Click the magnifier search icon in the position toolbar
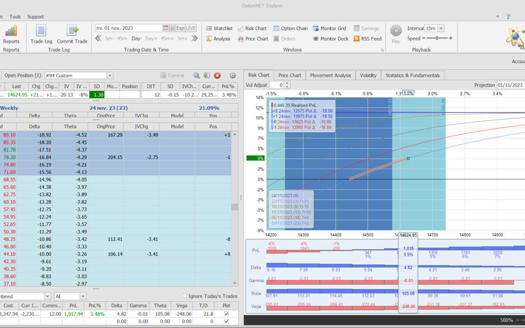The width and height of the screenshot is (525, 328). [x=196, y=76]
